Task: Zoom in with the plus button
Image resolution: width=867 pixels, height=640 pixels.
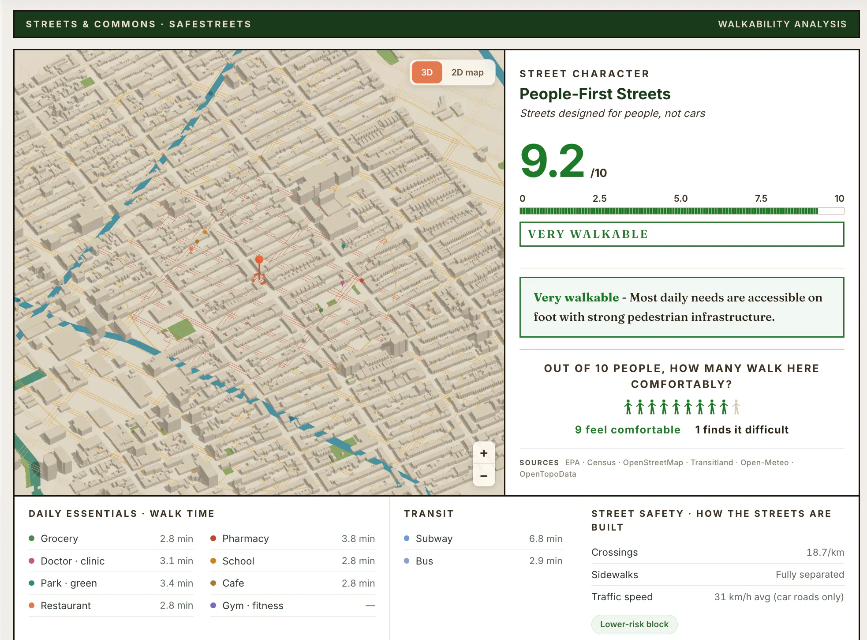Action: click(484, 453)
